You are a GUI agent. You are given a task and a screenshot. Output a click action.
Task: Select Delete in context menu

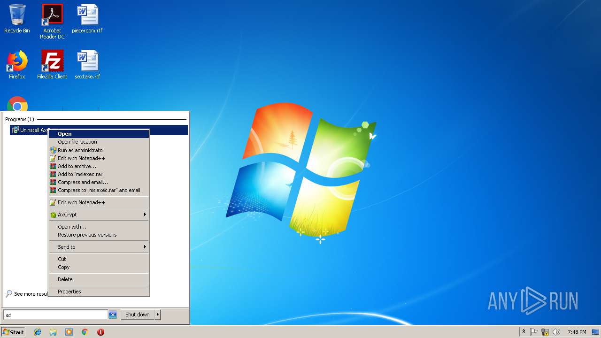99,279
